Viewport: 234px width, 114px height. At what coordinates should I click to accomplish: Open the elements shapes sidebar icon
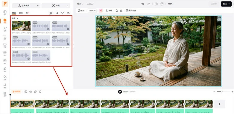[x=5, y=77]
